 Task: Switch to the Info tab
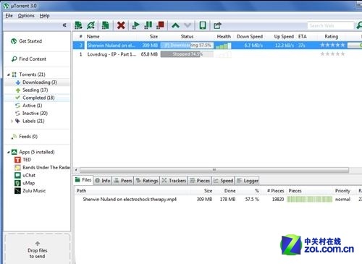(103, 180)
